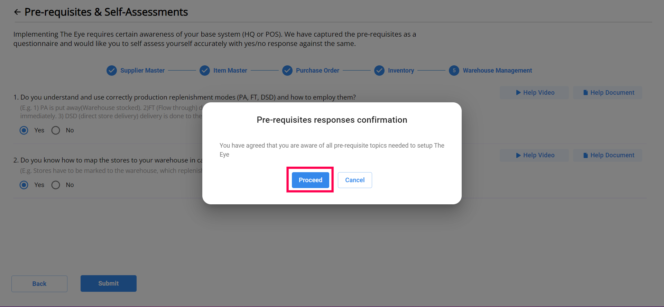The width and height of the screenshot is (664, 307).
Task: Click the Submit button at the bottom
Action: [x=109, y=283]
